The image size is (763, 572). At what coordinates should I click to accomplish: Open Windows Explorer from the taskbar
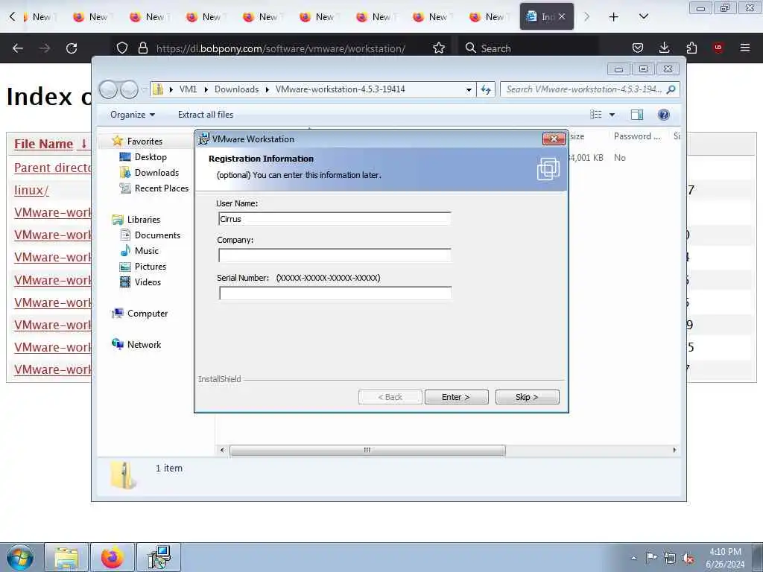pyautogui.click(x=66, y=557)
